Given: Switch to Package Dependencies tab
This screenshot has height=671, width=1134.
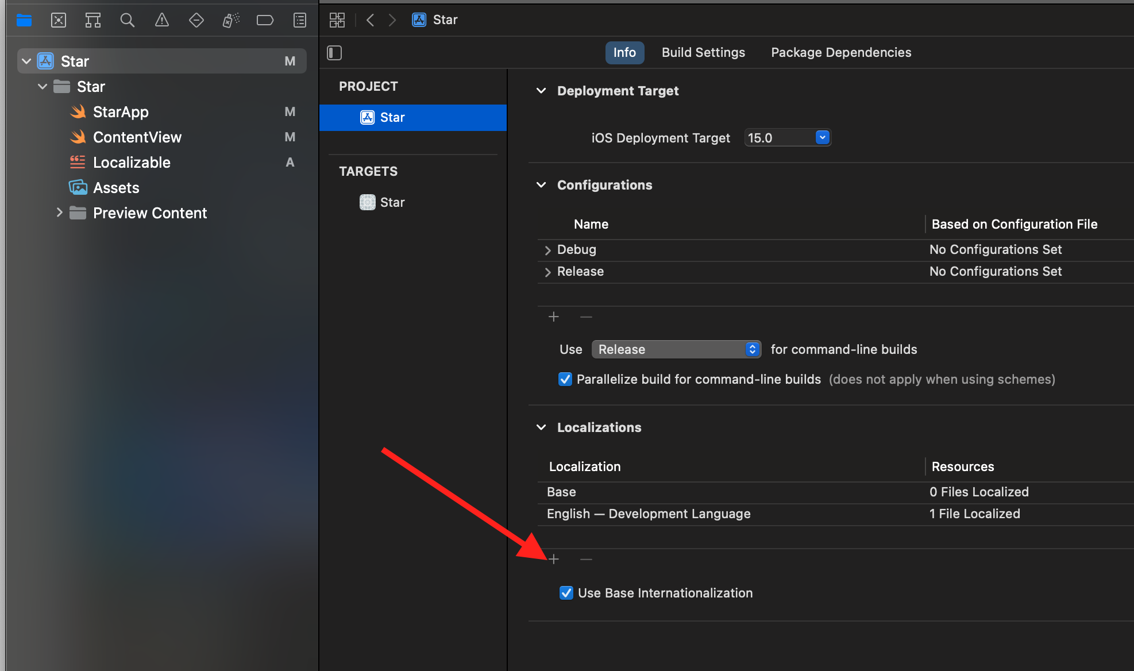Looking at the screenshot, I should click(x=840, y=52).
